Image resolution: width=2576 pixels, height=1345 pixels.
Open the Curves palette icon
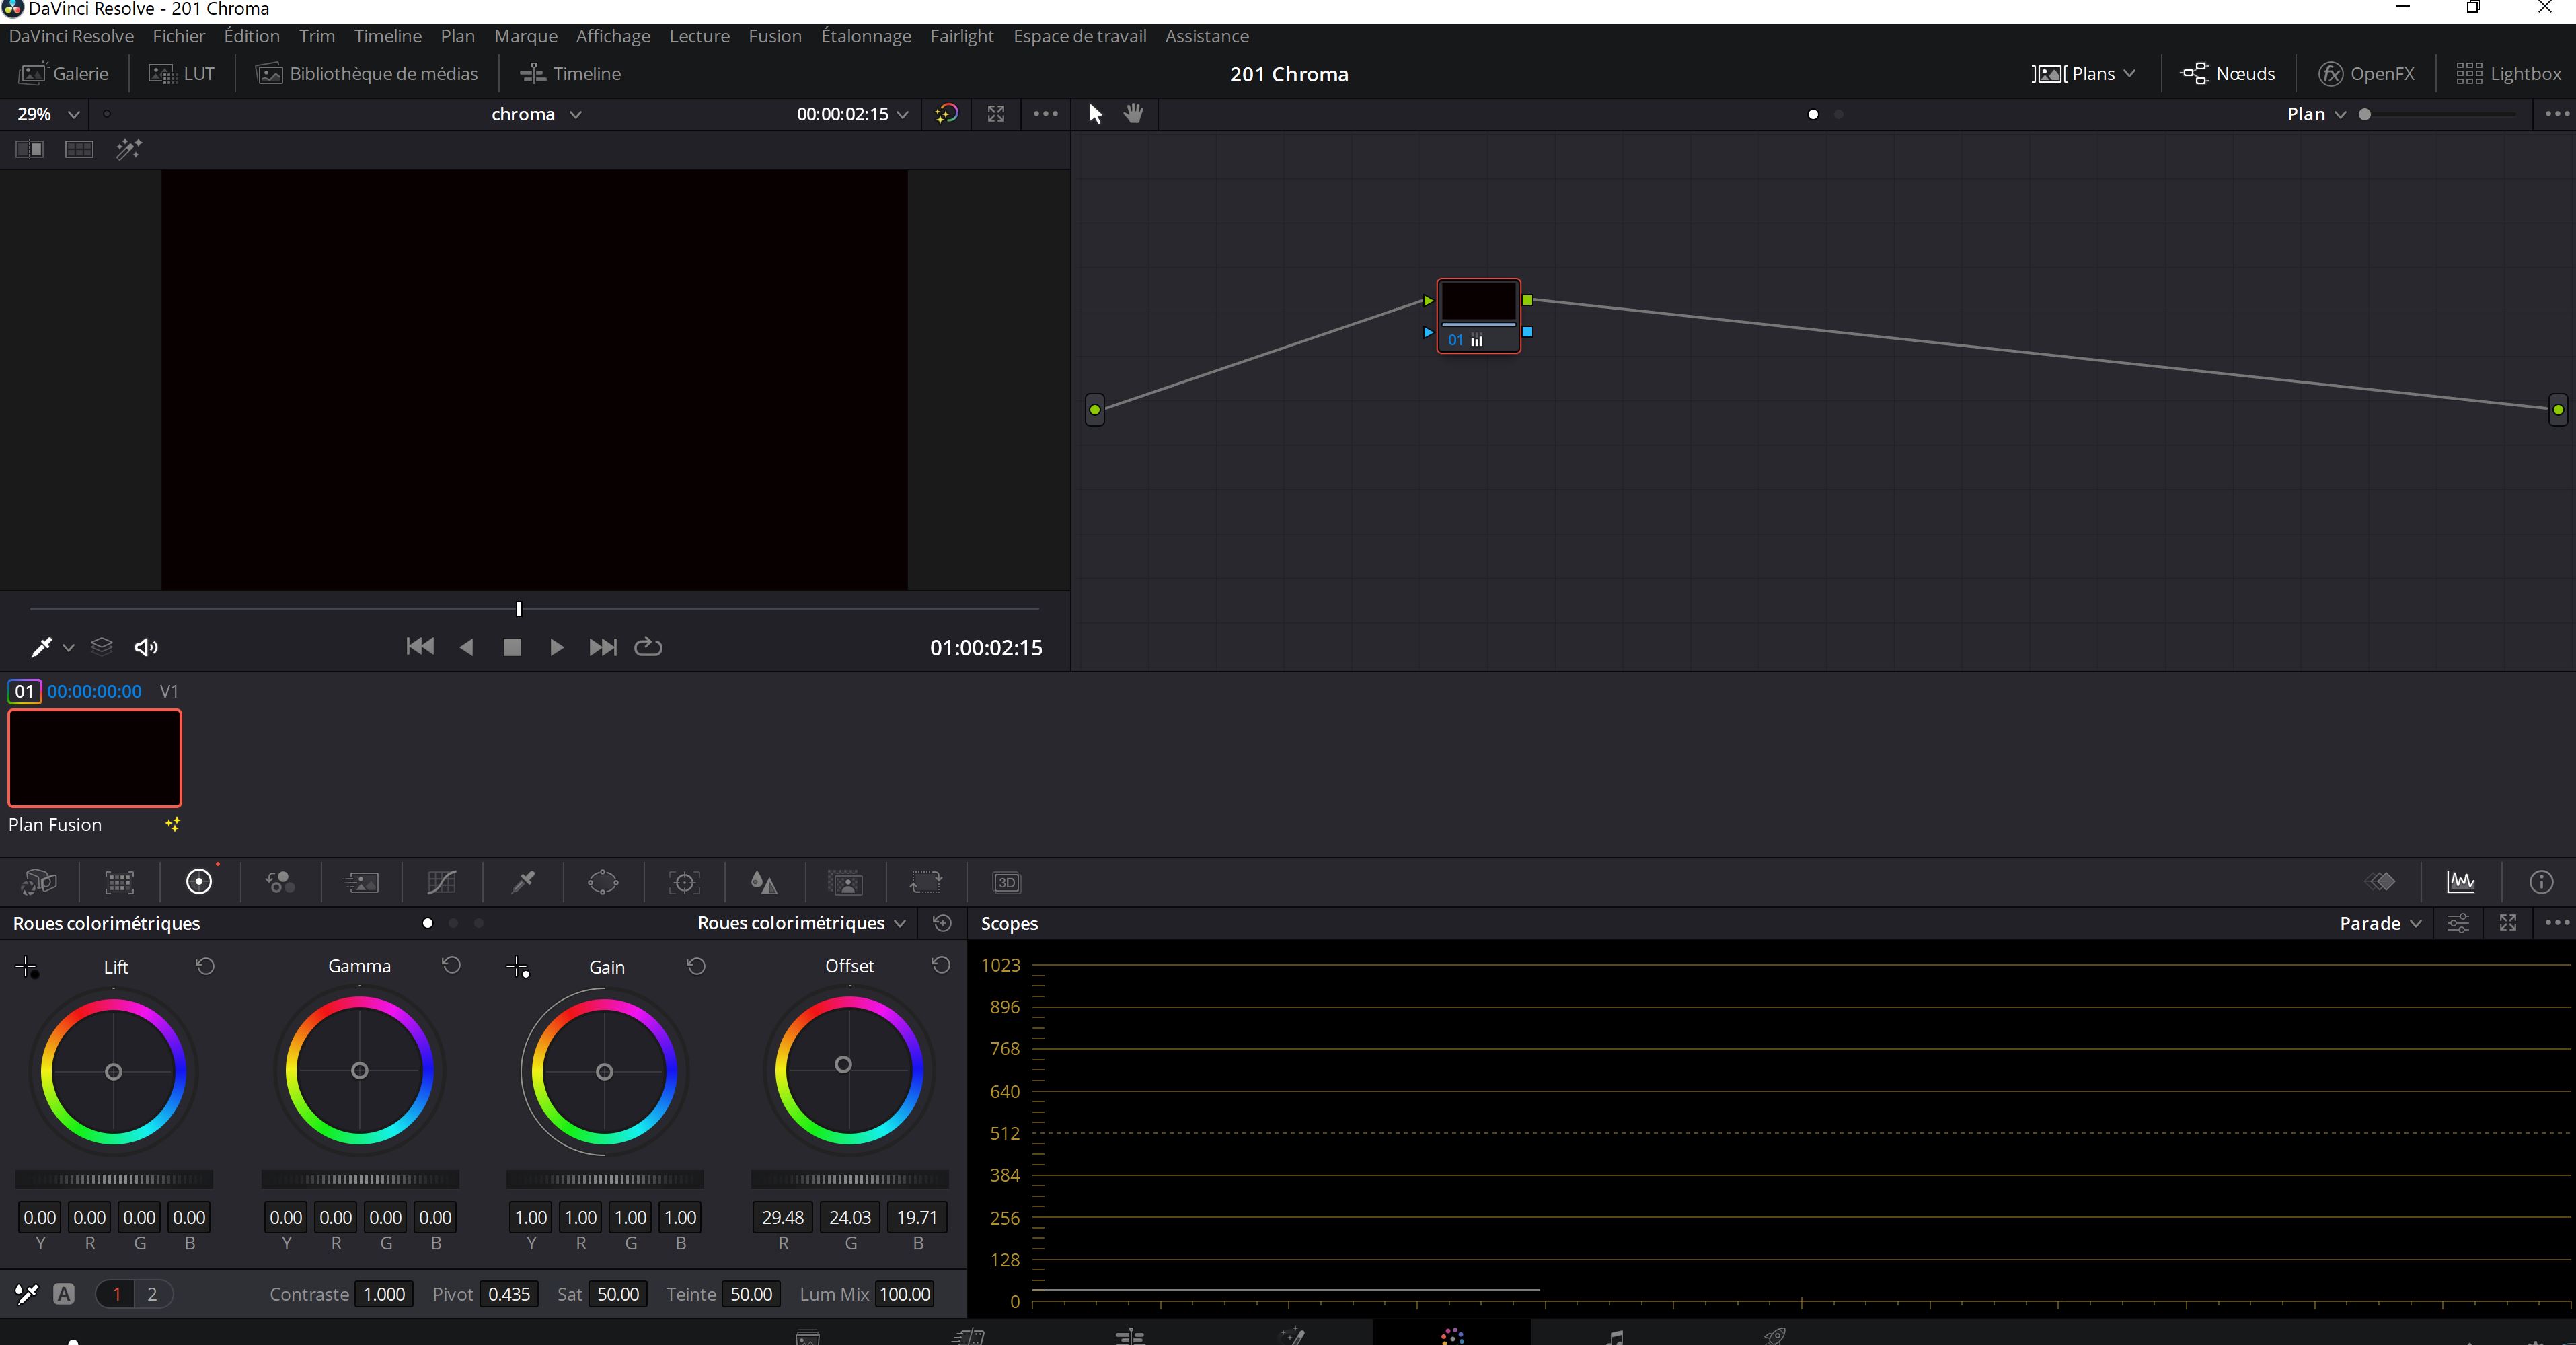click(441, 881)
